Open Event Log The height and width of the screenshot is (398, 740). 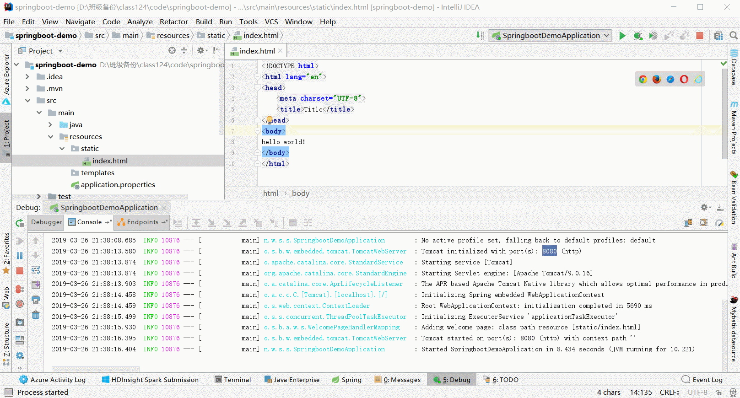coord(702,380)
